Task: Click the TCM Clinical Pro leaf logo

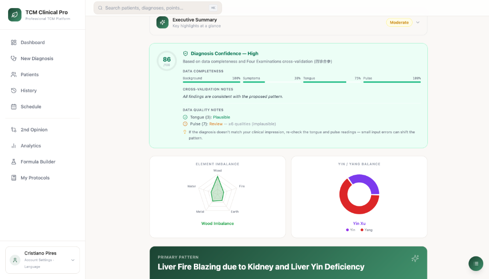Action: [15, 15]
